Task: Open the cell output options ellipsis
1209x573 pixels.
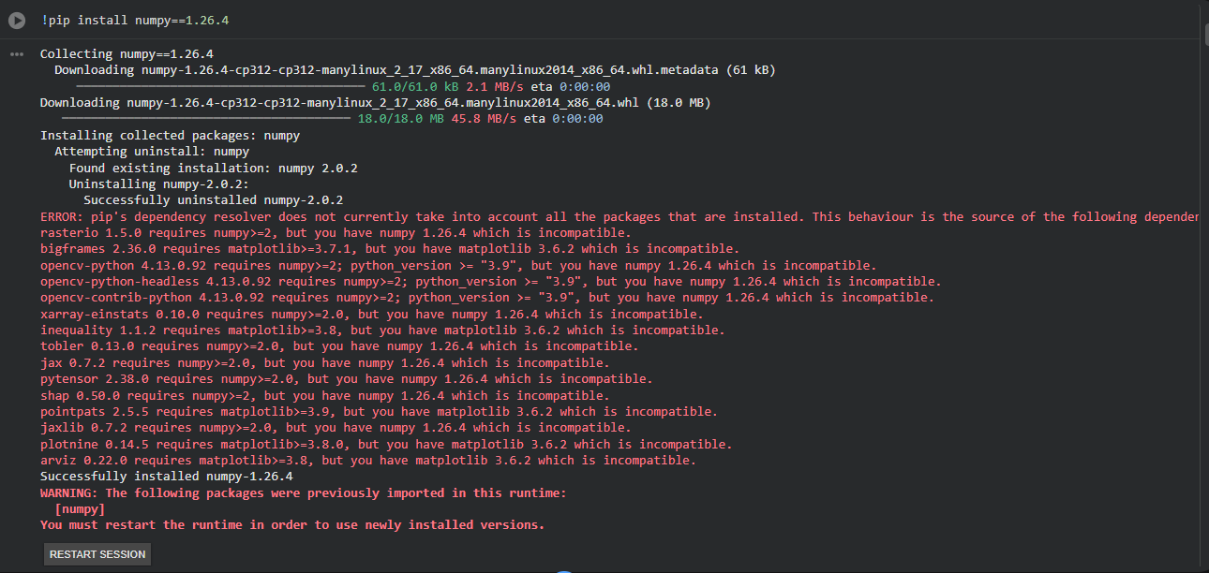Action: click(x=16, y=54)
